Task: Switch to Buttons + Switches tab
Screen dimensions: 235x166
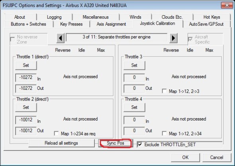Action: coord(28,24)
